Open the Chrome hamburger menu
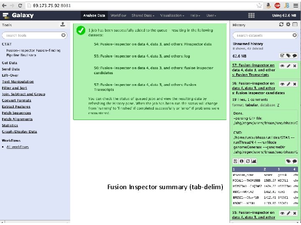The height and width of the screenshot is (225, 301). pos(296,5)
